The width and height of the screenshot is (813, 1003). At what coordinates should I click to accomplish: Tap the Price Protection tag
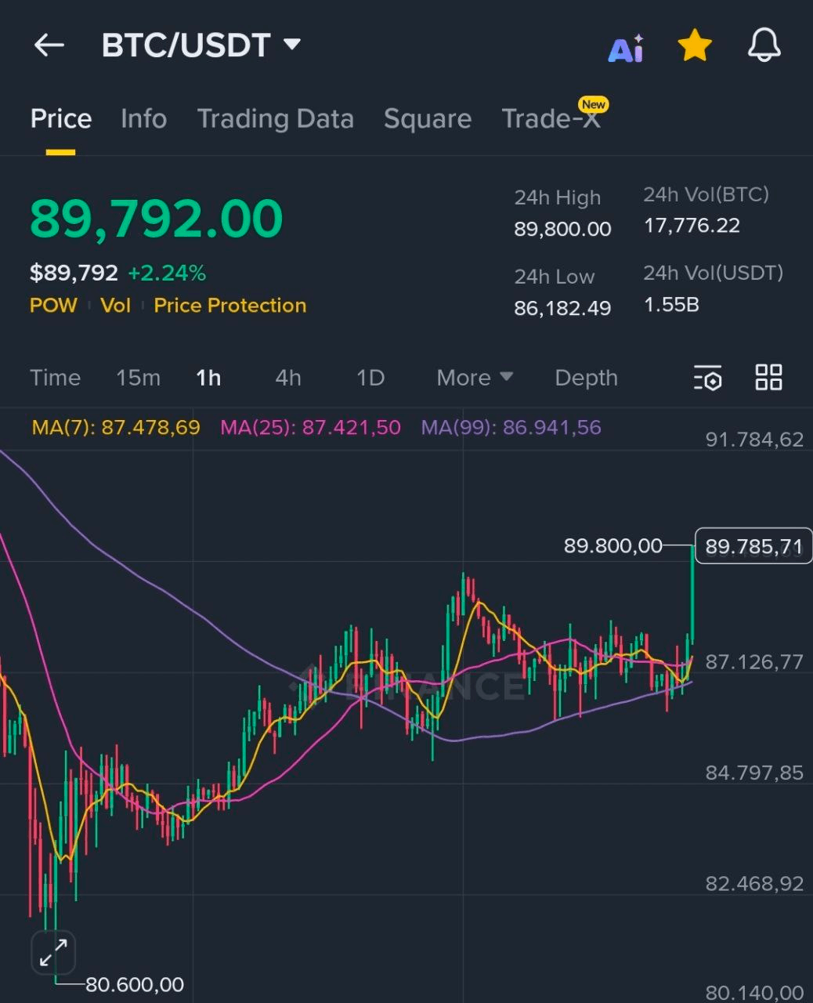(x=229, y=306)
